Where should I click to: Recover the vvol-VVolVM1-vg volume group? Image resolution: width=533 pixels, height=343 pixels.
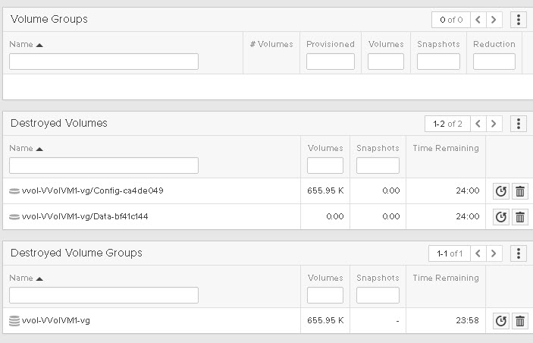tap(500, 321)
